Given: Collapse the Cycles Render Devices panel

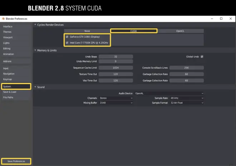Looking at the screenshot, I should pyautogui.click(x=35, y=25).
